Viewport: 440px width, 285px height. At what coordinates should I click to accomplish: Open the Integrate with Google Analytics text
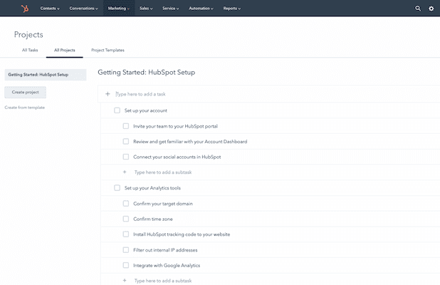coord(167,265)
